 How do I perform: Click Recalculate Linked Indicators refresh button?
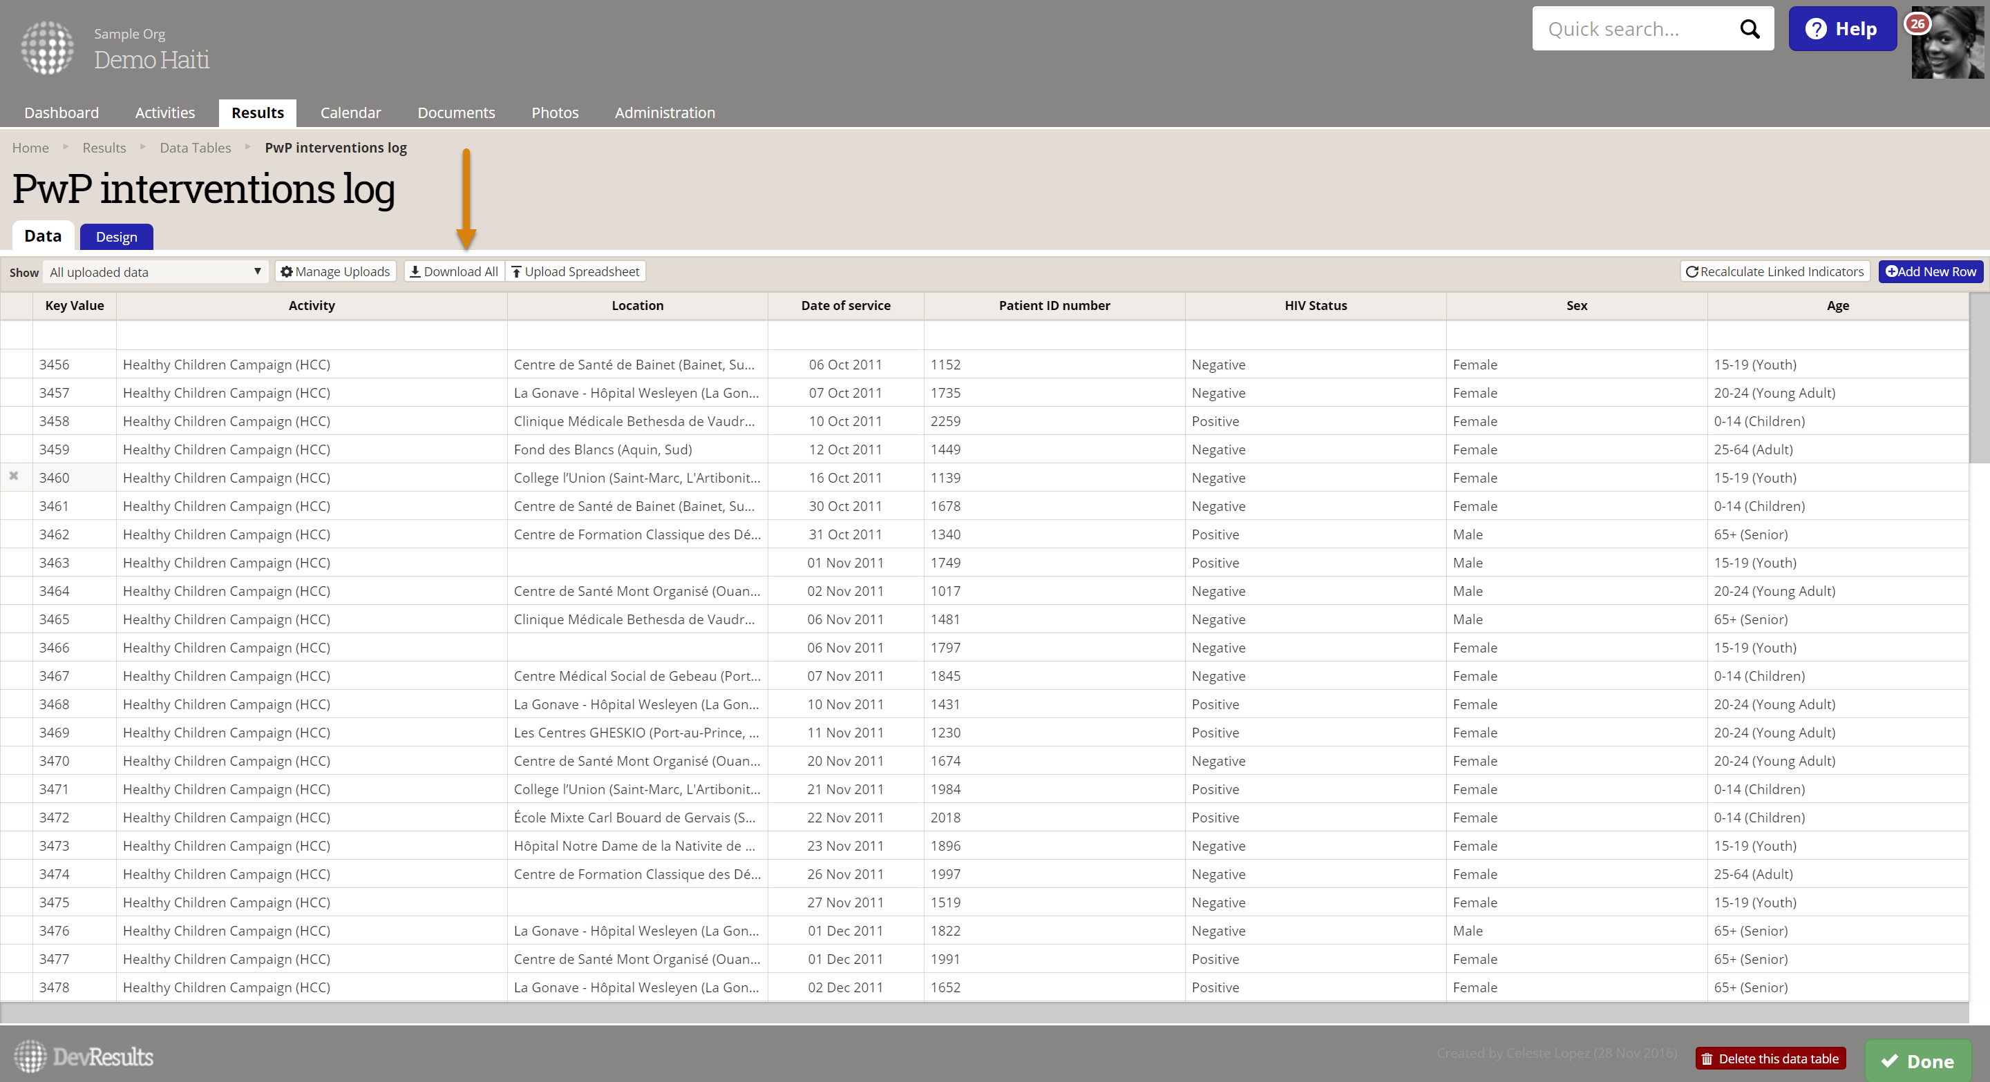(1774, 271)
